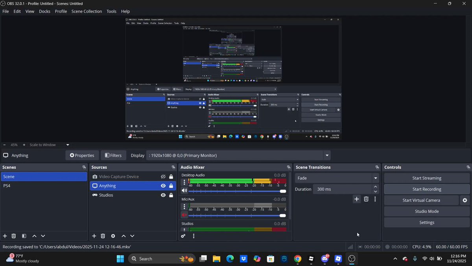The width and height of the screenshot is (472, 266).
Task: Open Settings from the Controls dock
Action: 427,222
